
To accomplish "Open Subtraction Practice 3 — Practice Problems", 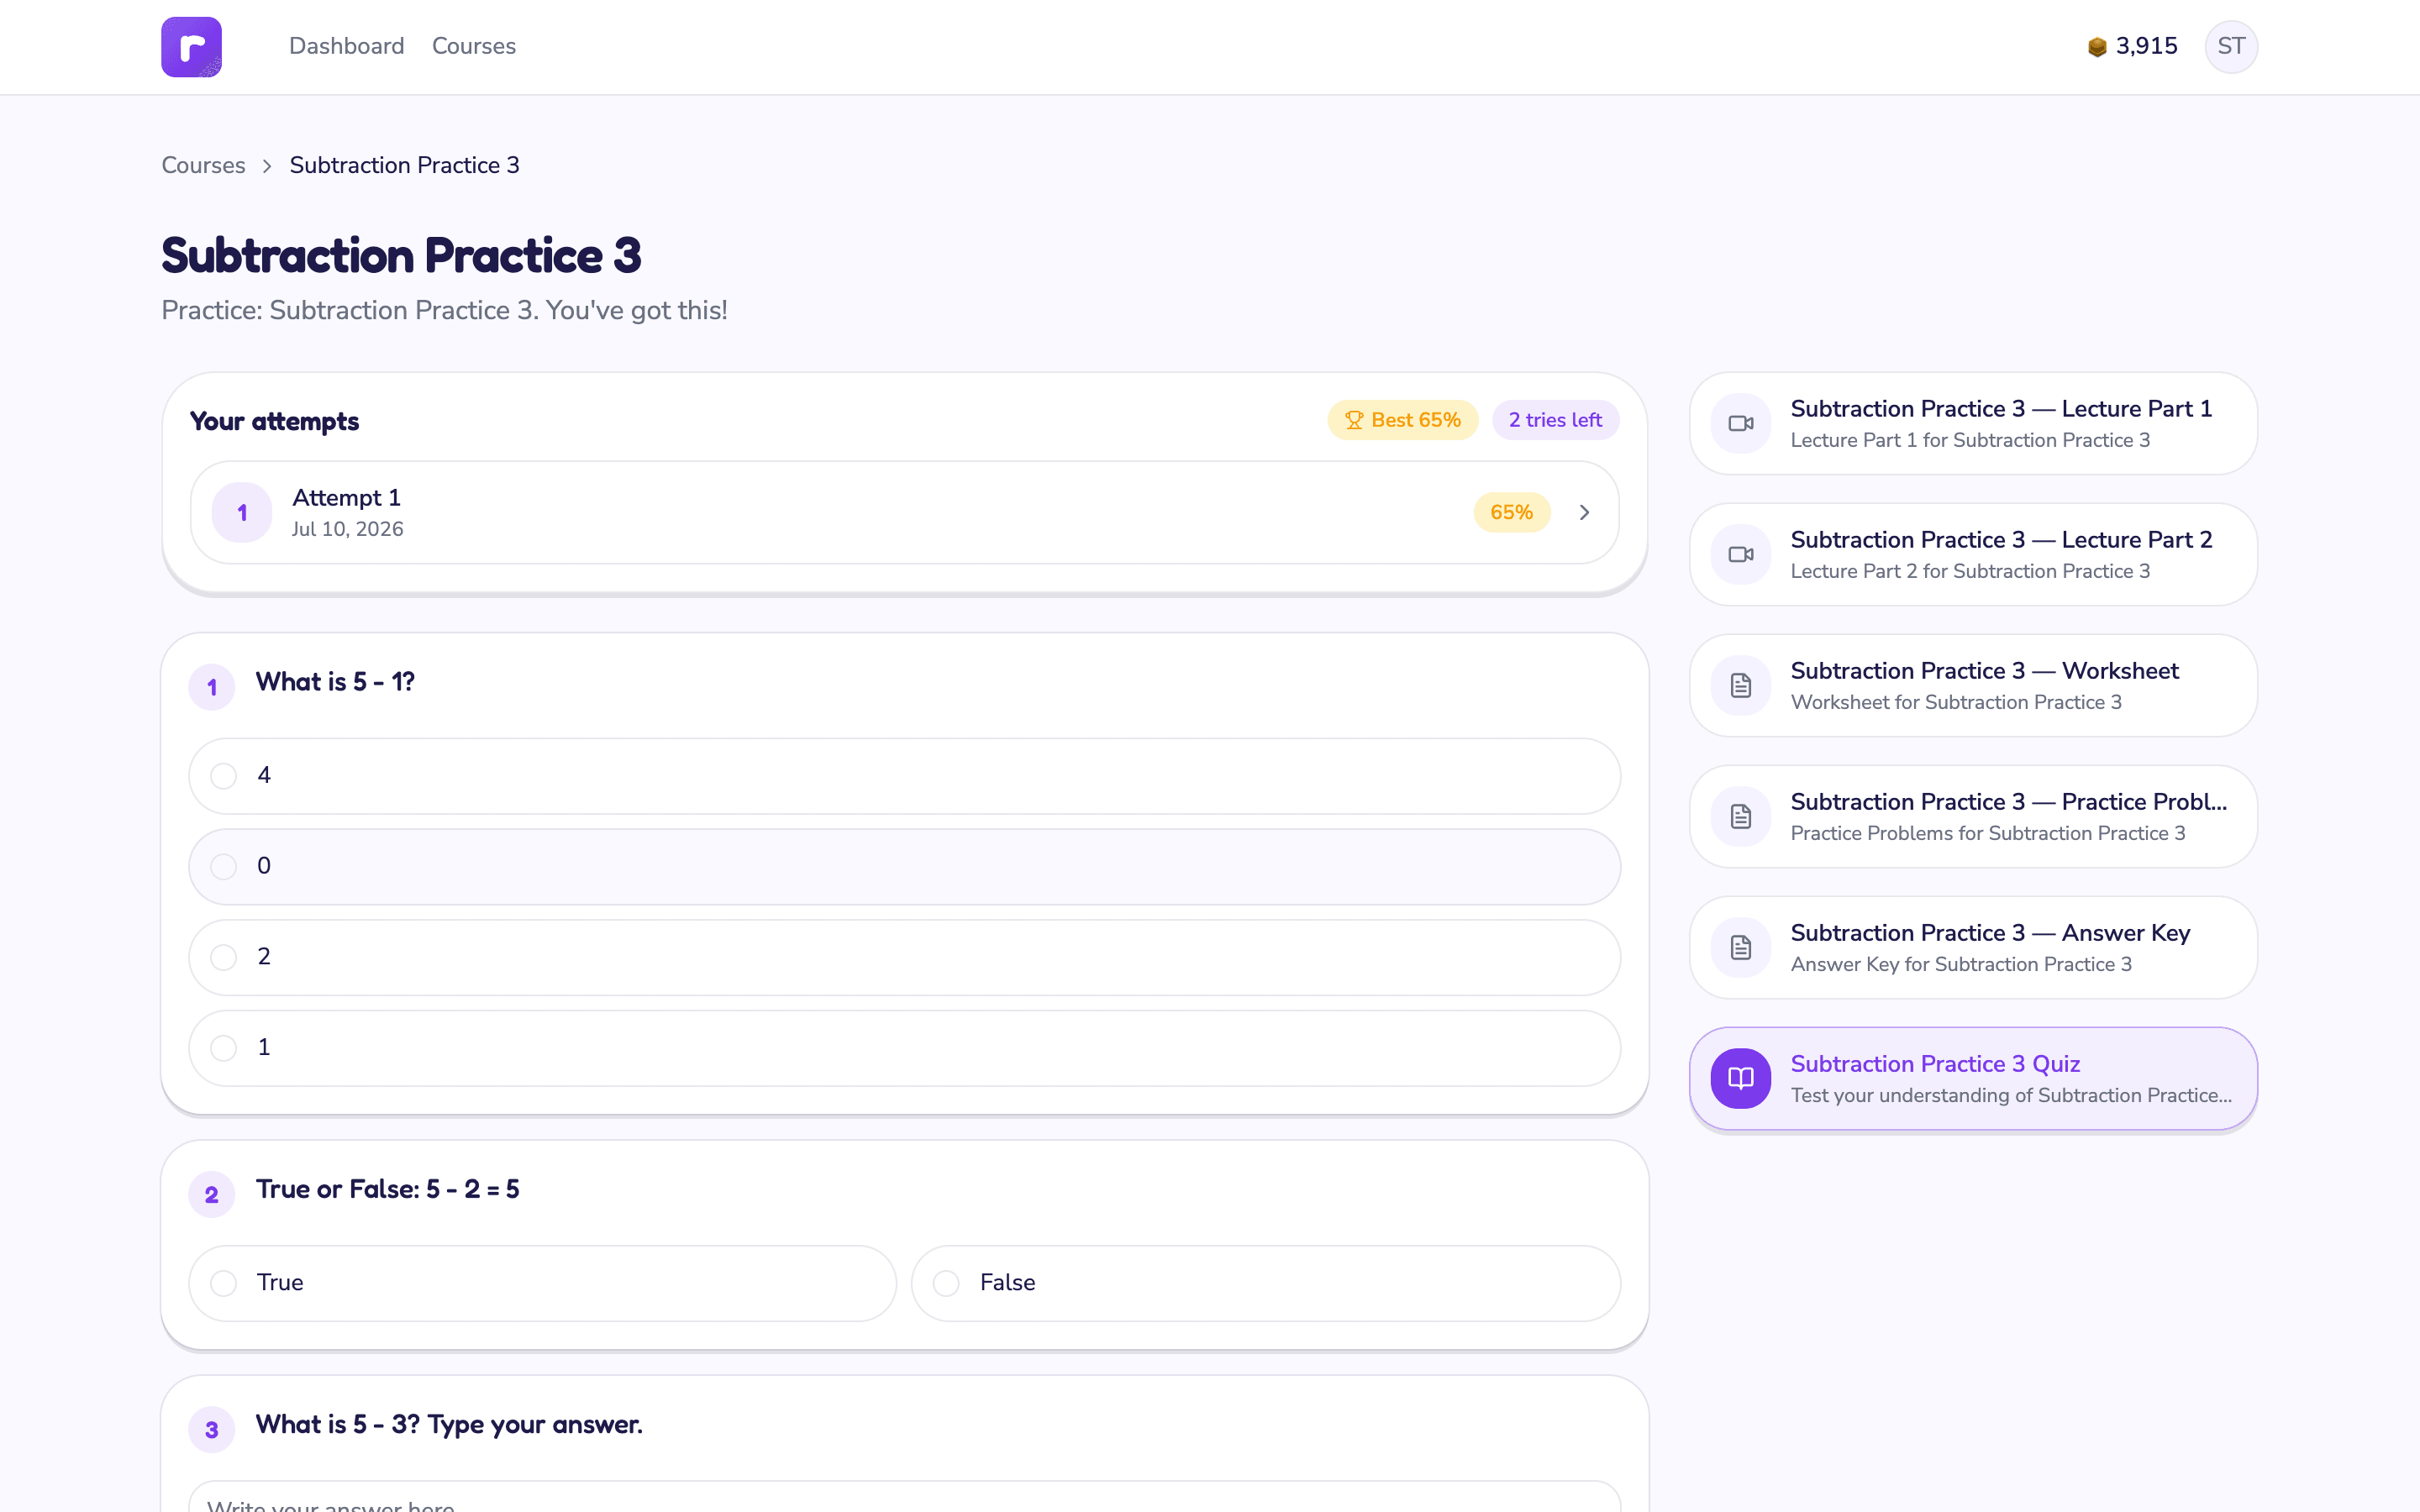I will [x=1973, y=816].
